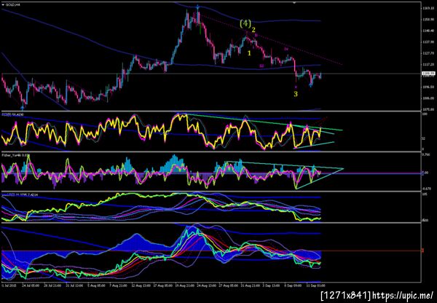This screenshot has height=303, width=437.
Task: Select the yellow wave label 3
Action: click(296, 94)
